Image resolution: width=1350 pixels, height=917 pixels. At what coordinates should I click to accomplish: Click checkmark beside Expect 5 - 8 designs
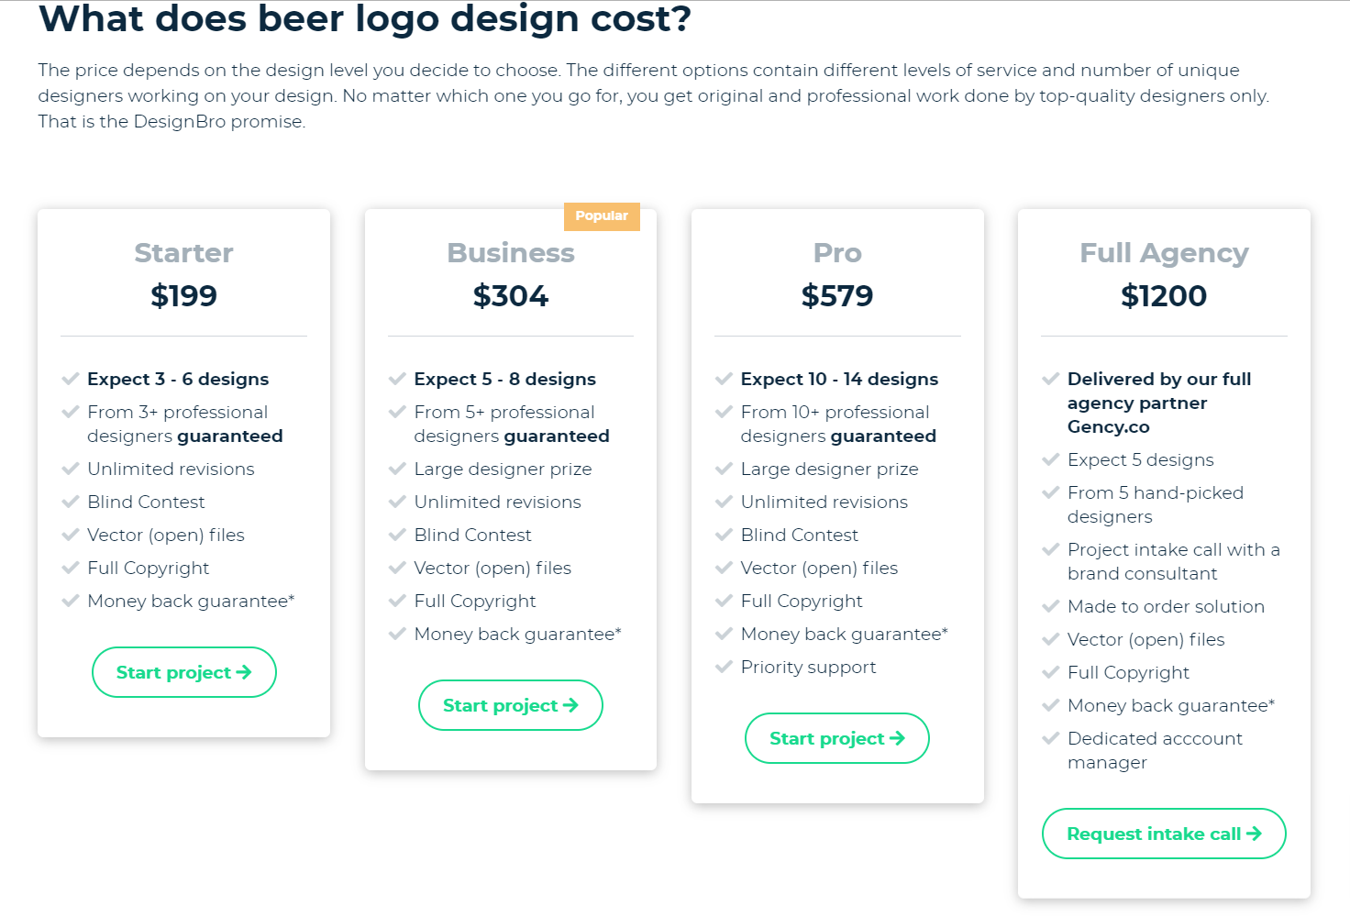click(x=397, y=379)
